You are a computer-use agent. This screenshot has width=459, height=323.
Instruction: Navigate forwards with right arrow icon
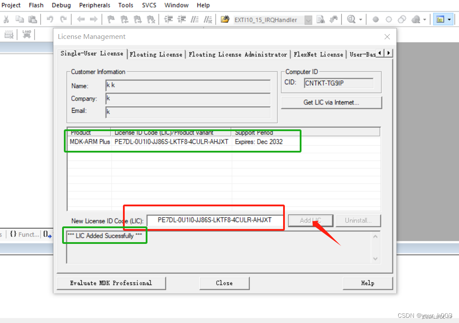coord(94,20)
